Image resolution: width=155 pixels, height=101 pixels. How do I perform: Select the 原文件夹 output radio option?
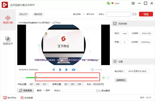(x=84, y=14)
